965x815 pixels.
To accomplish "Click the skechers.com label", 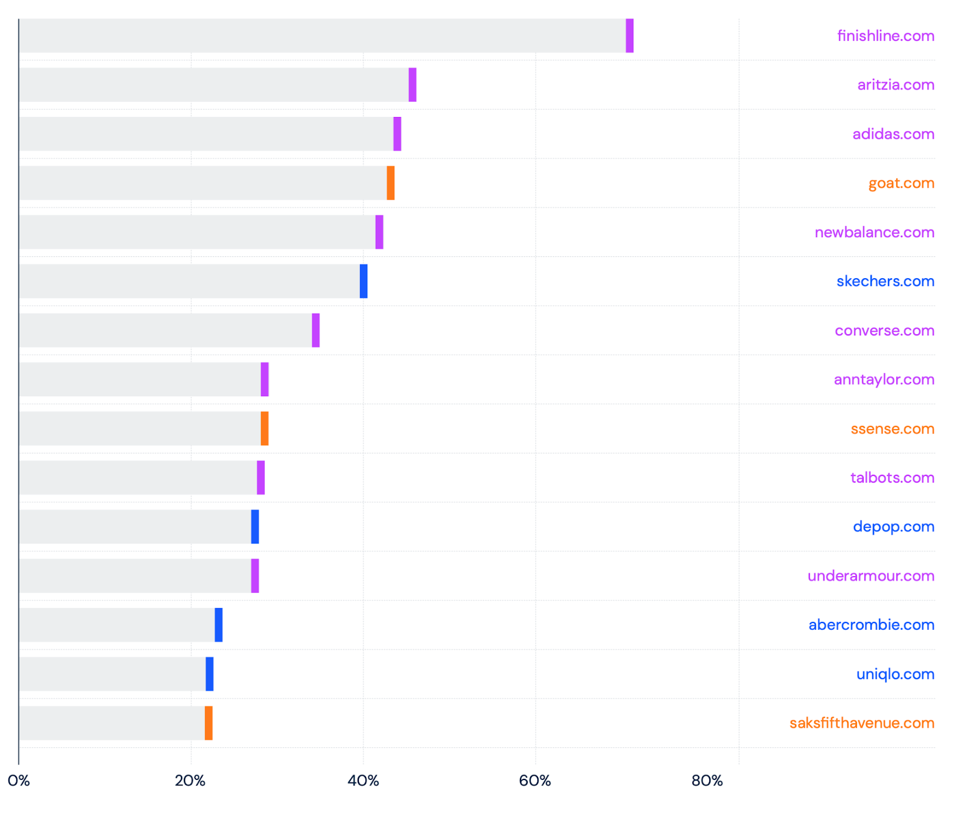I will coord(885,281).
